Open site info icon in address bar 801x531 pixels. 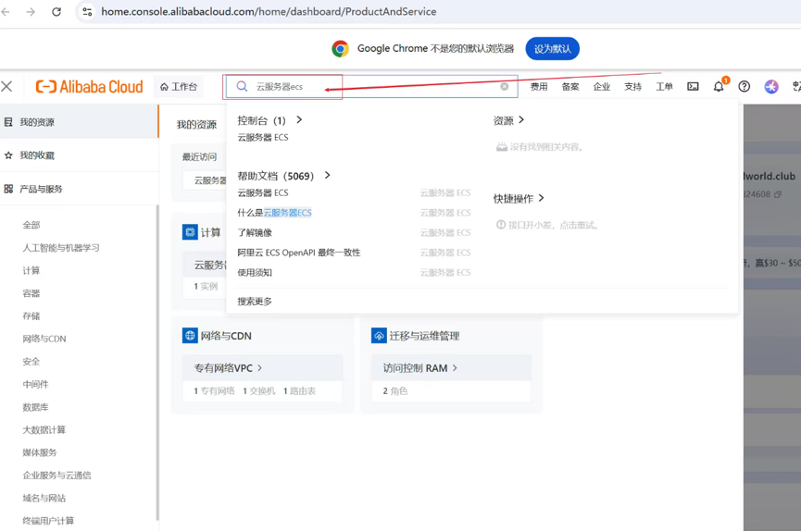[87, 11]
